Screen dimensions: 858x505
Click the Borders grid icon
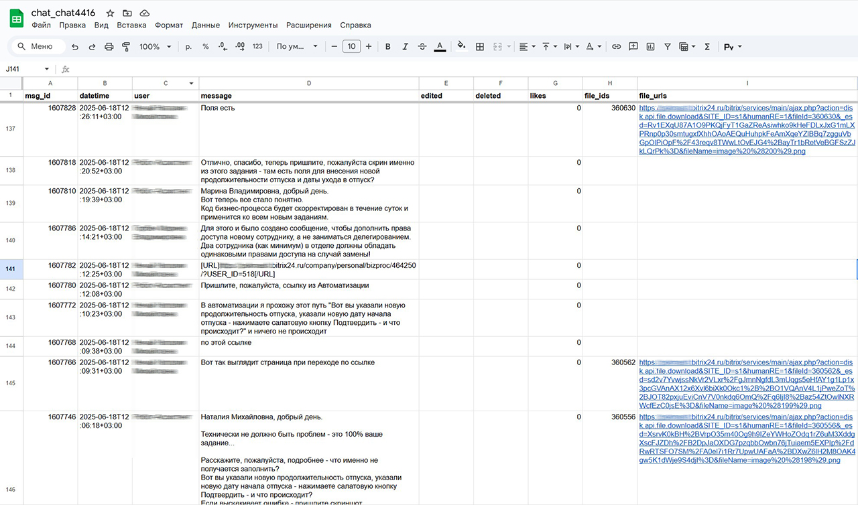click(x=480, y=47)
